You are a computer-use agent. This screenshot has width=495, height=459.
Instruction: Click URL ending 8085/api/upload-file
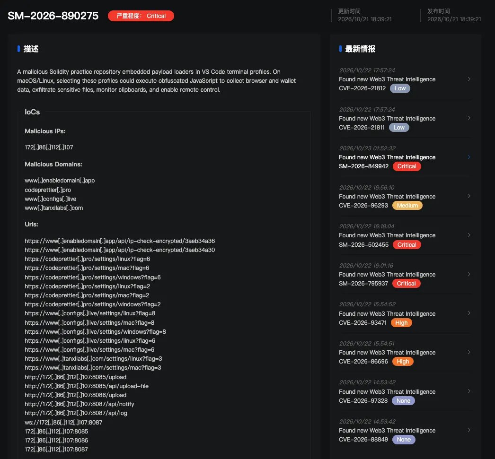87,386
